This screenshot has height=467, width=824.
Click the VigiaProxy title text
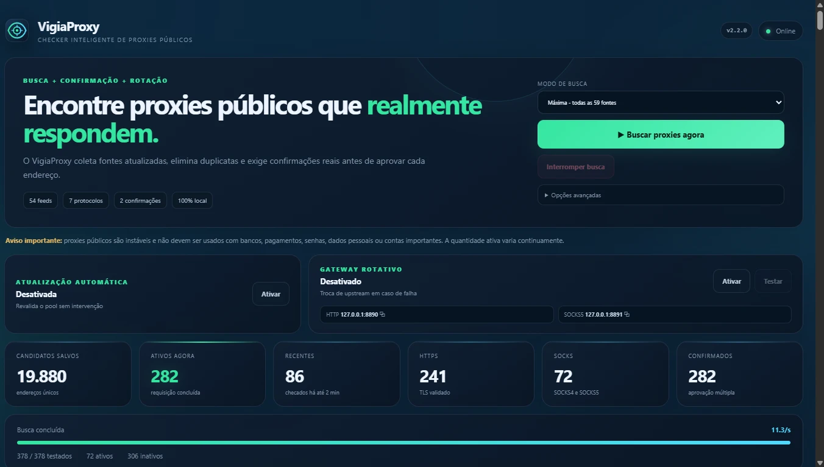68,27
